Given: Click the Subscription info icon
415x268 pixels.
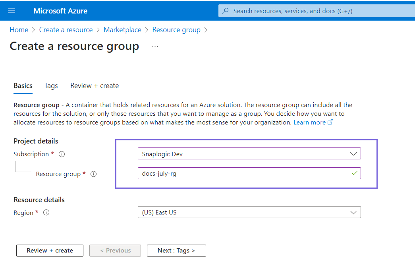Looking at the screenshot, I should [62, 154].
